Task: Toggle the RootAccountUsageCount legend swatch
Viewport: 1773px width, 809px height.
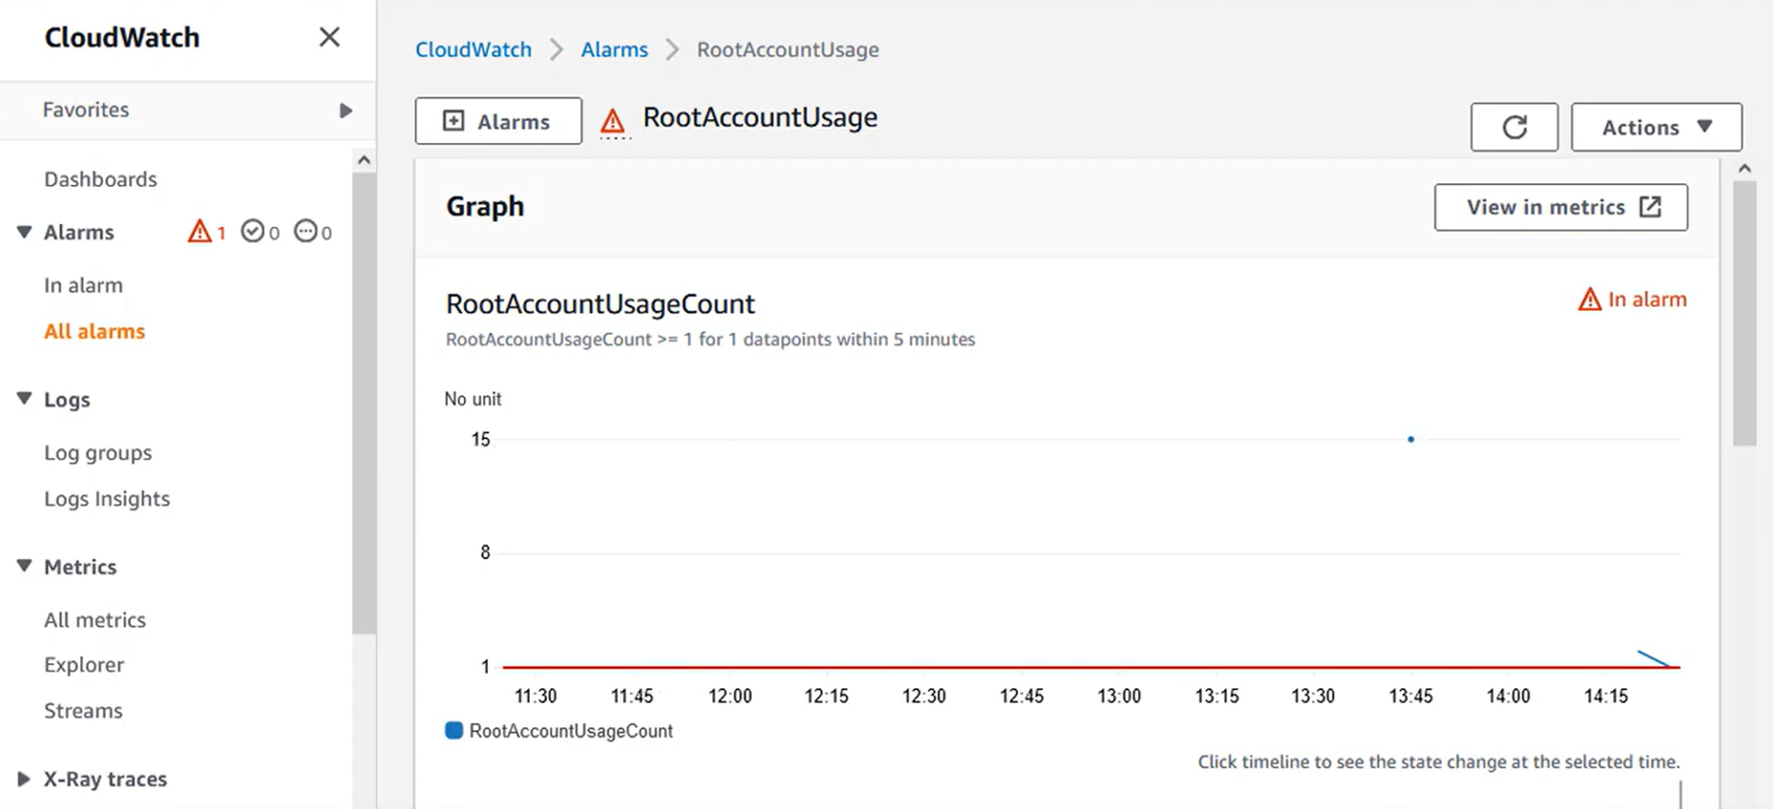Action: tap(454, 730)
